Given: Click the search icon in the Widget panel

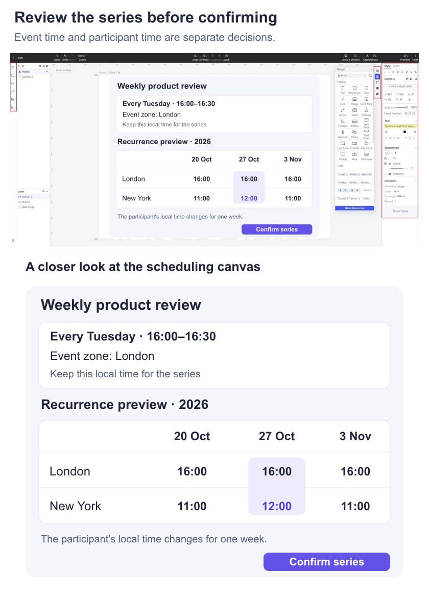Looking at the screenshot, I should [x=370, y=76].
